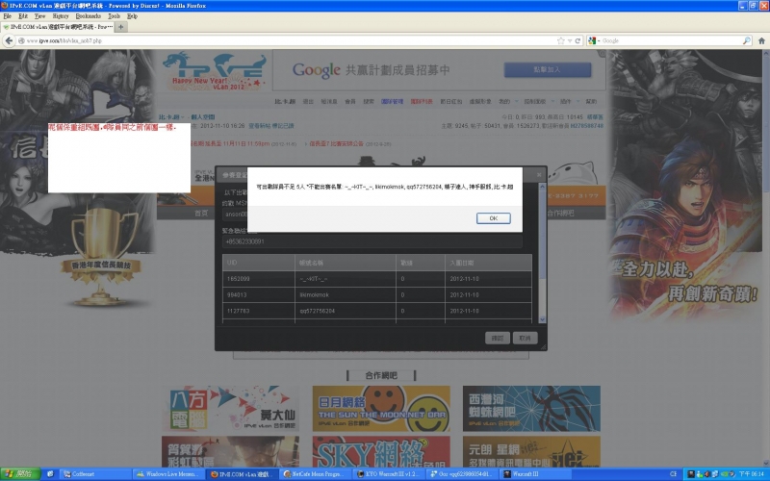This screenshot has height=481, width=770.
Task: Open a new tab with plus button
Action: click(121, 27)
